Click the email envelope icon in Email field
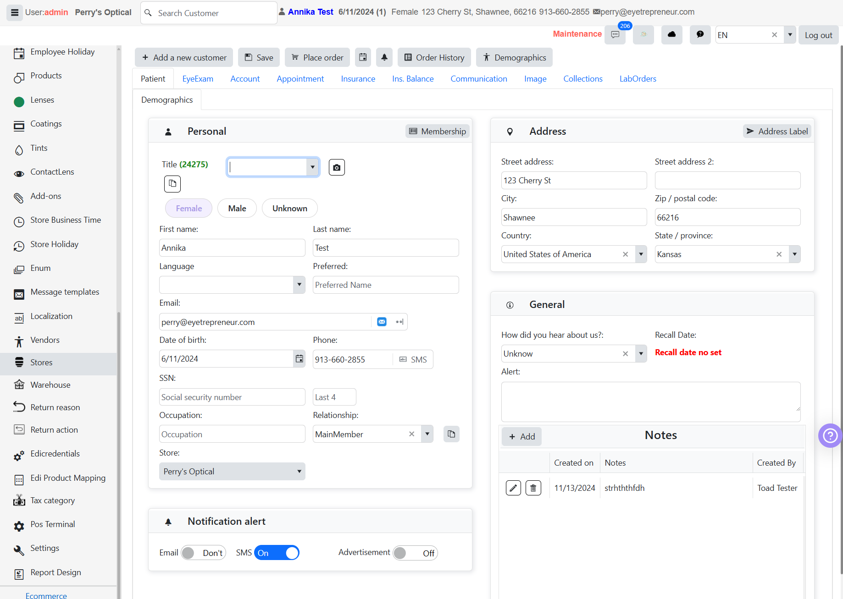Screen dimensions: 843x599 pos(382,322)
